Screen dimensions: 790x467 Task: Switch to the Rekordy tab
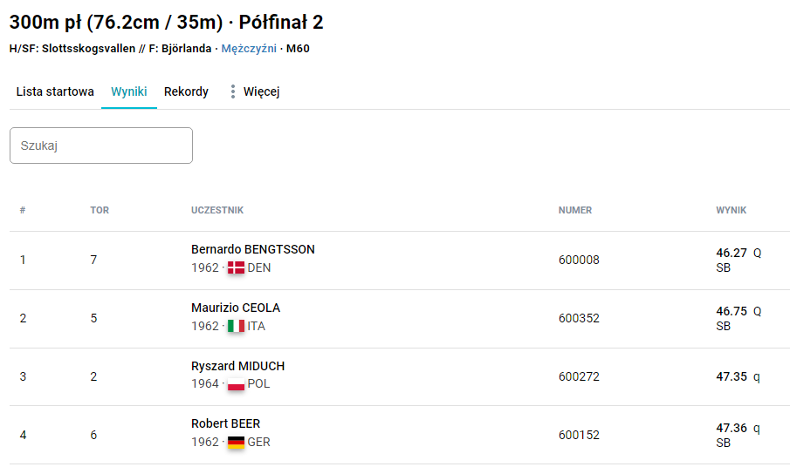[x=186, y=91]
